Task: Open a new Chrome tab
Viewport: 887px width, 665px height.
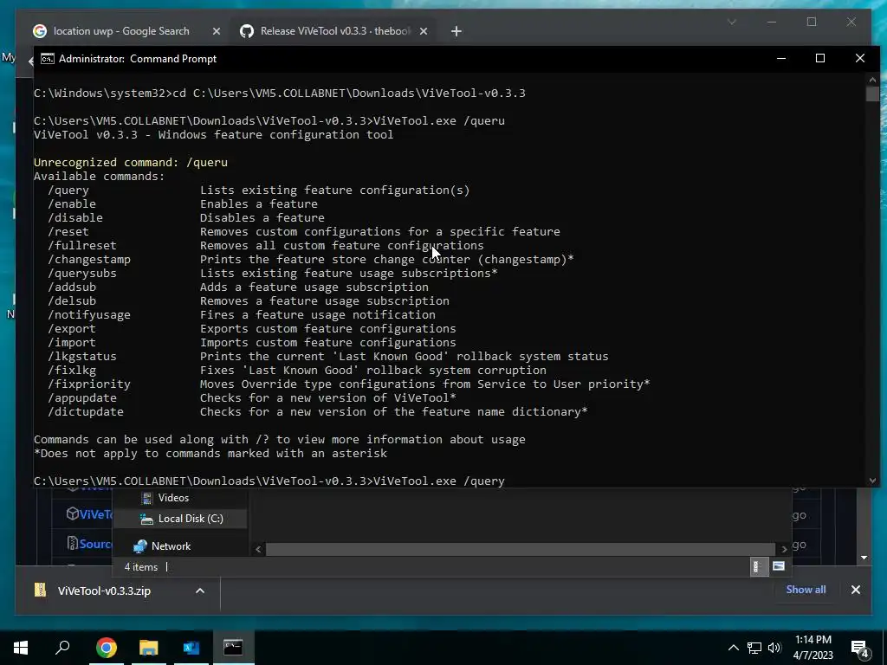Action: click(x=456, y=32)
